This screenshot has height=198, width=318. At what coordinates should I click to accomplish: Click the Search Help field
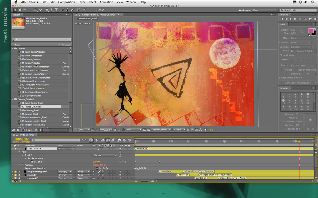click(298, 10)
